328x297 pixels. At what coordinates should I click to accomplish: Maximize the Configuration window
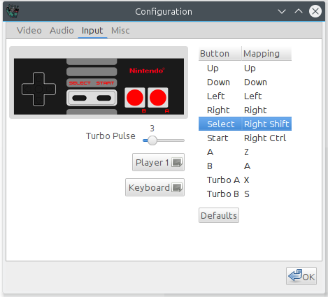tap(299, 11)
